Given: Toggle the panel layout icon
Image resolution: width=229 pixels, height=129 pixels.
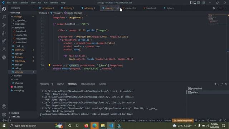Looking at the screenshot, I should (x=195, y=3).
